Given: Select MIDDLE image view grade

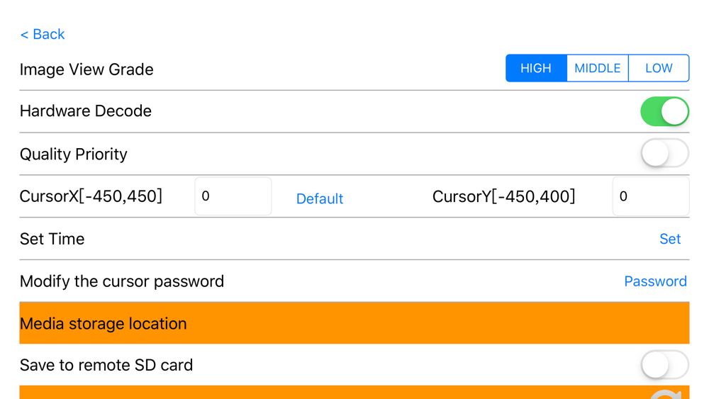Looking at the screenshot, I should pyautogui.click(x=597, y=68).
